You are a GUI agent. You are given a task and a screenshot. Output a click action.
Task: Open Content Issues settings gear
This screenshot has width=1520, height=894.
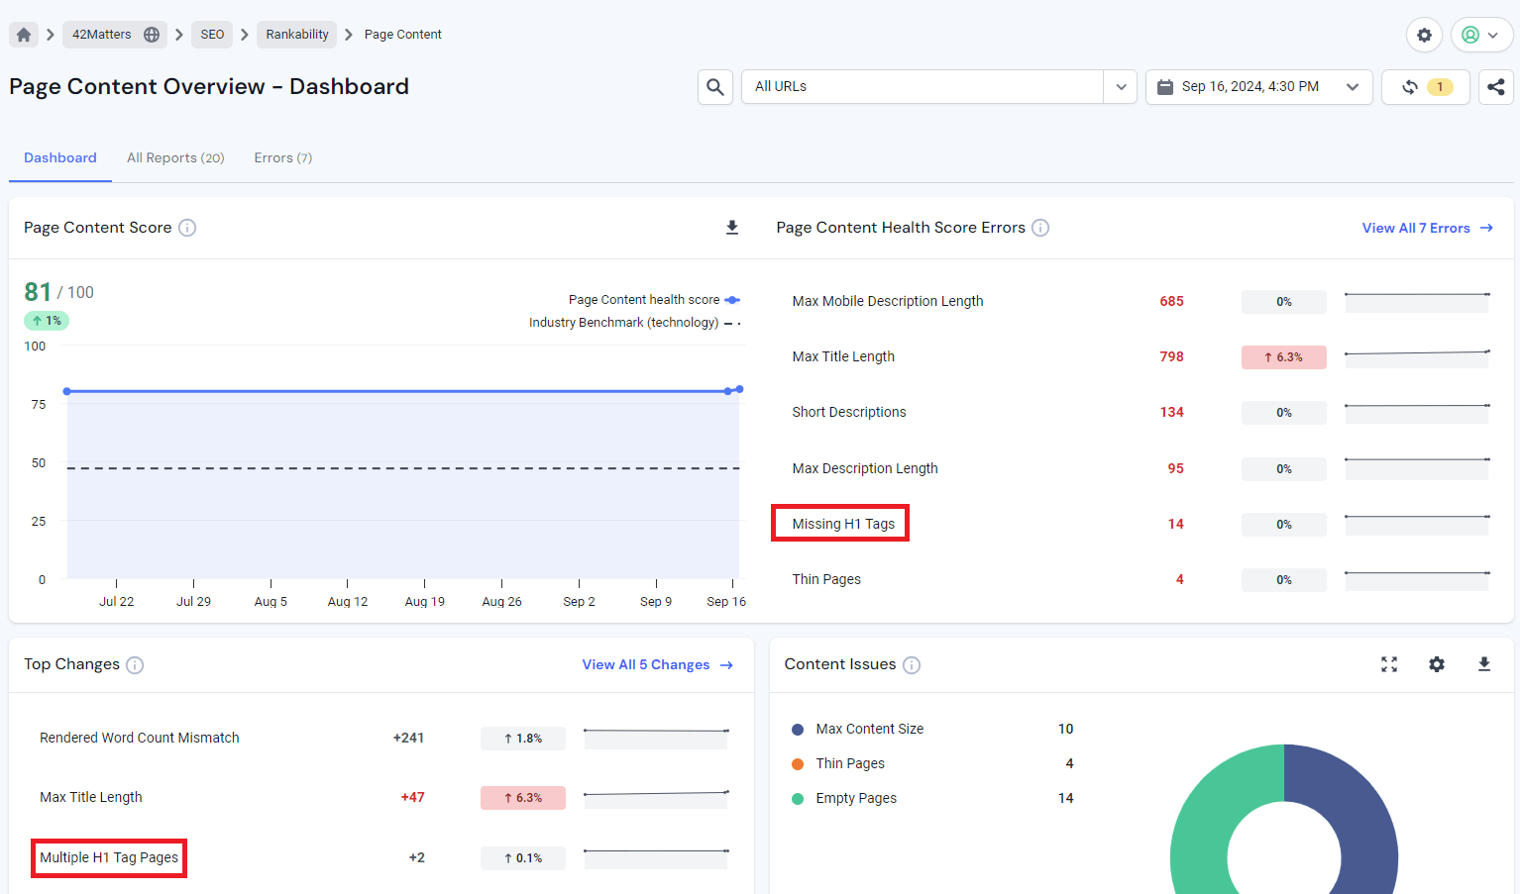[x=1437, y=664]
